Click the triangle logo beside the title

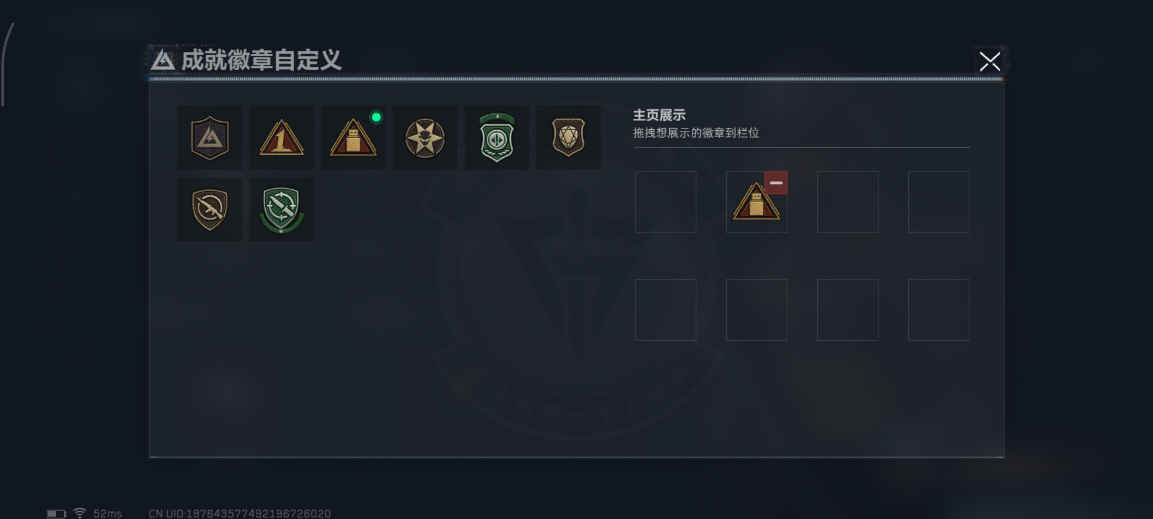click(x=163, y=61)
